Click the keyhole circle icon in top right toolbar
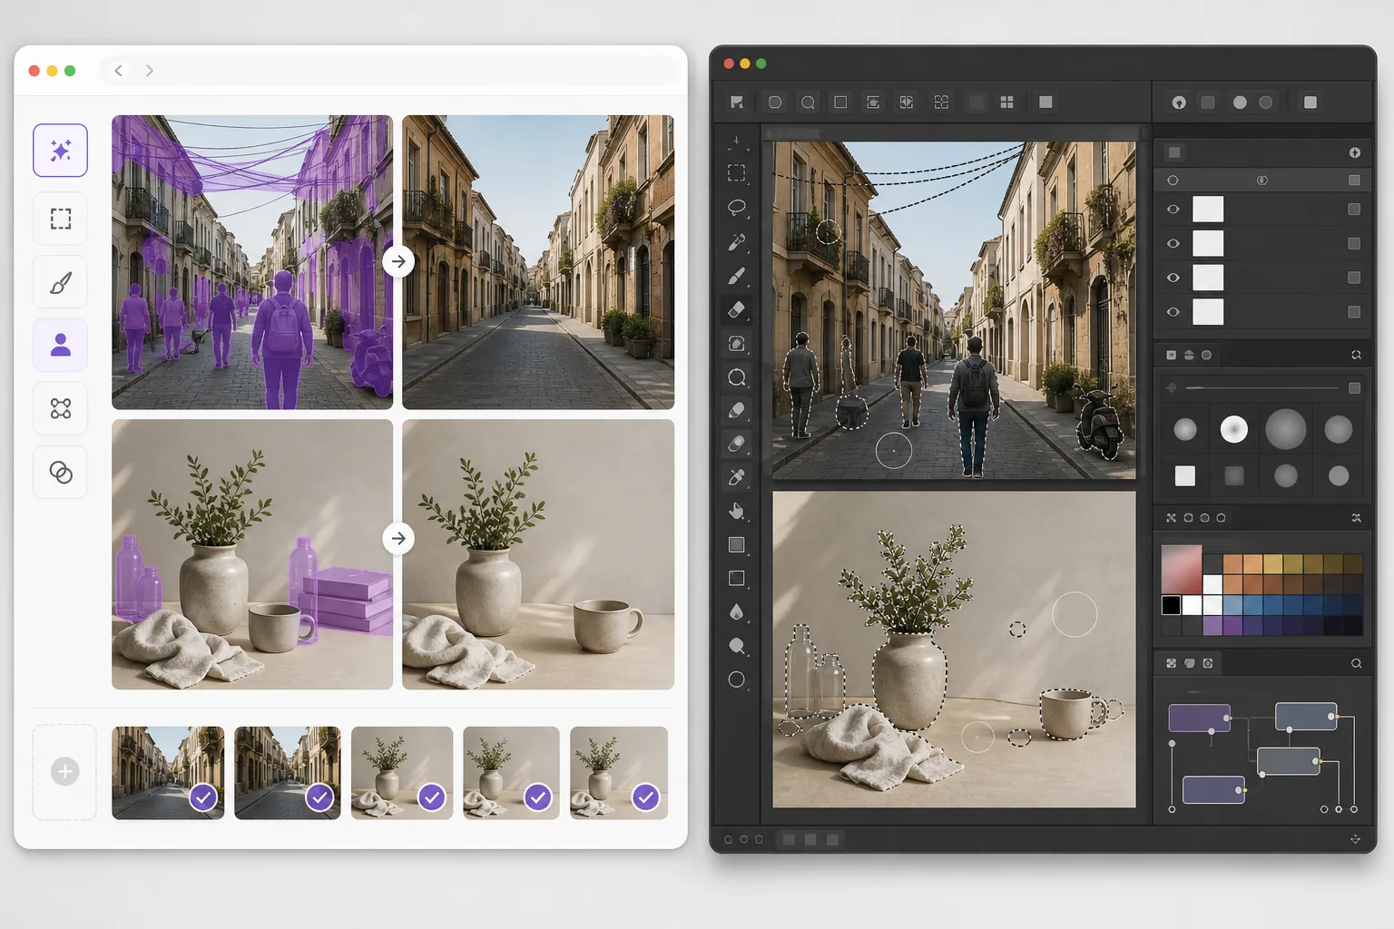 1179,103
